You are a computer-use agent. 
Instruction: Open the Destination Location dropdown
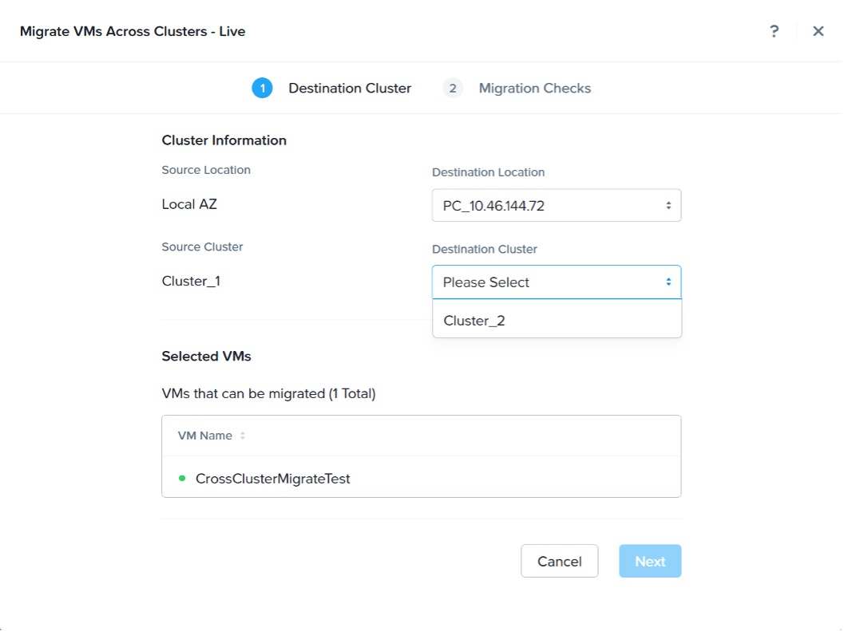pos(557,206)
